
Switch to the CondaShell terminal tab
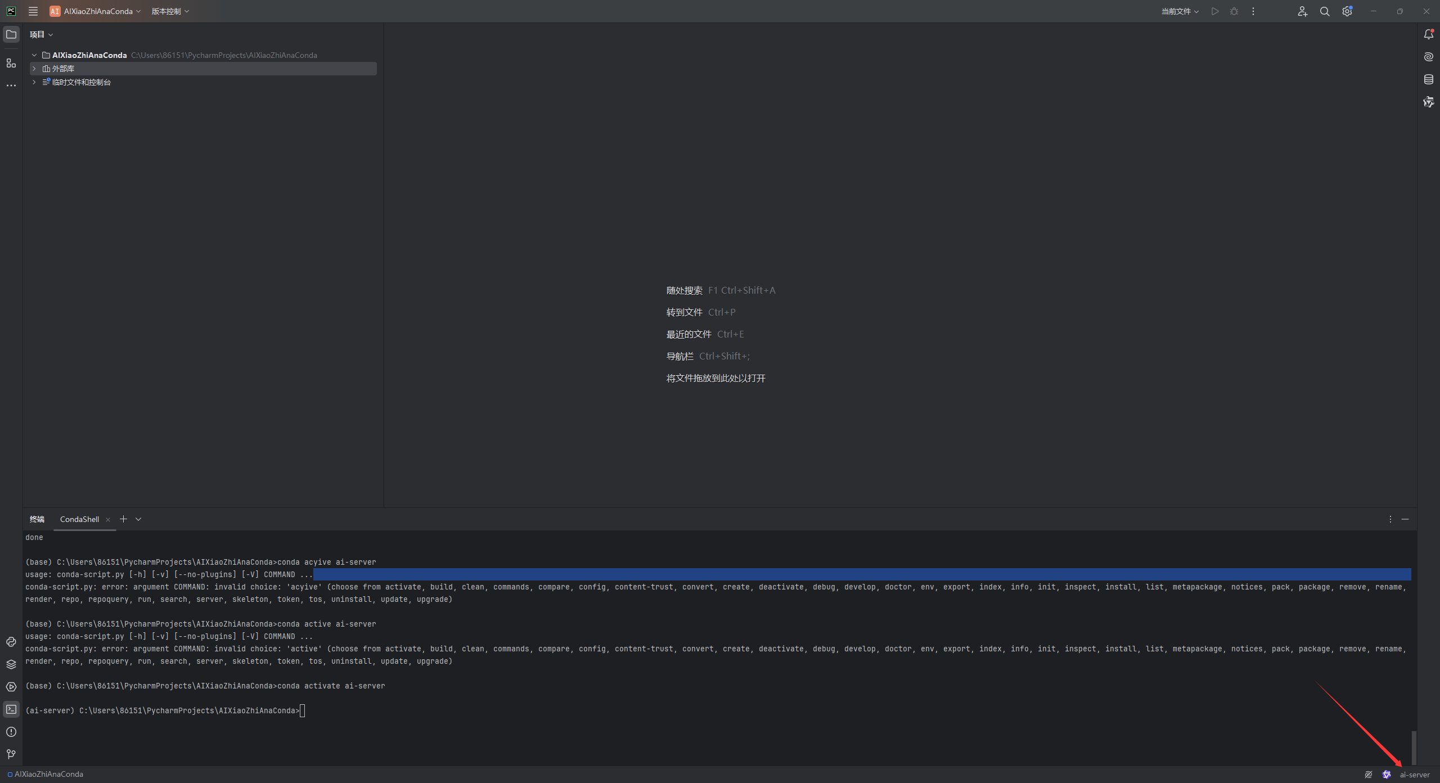[x=79, y=519]
